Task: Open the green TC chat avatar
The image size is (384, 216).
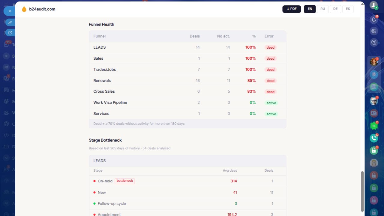Action: [374, 126]
